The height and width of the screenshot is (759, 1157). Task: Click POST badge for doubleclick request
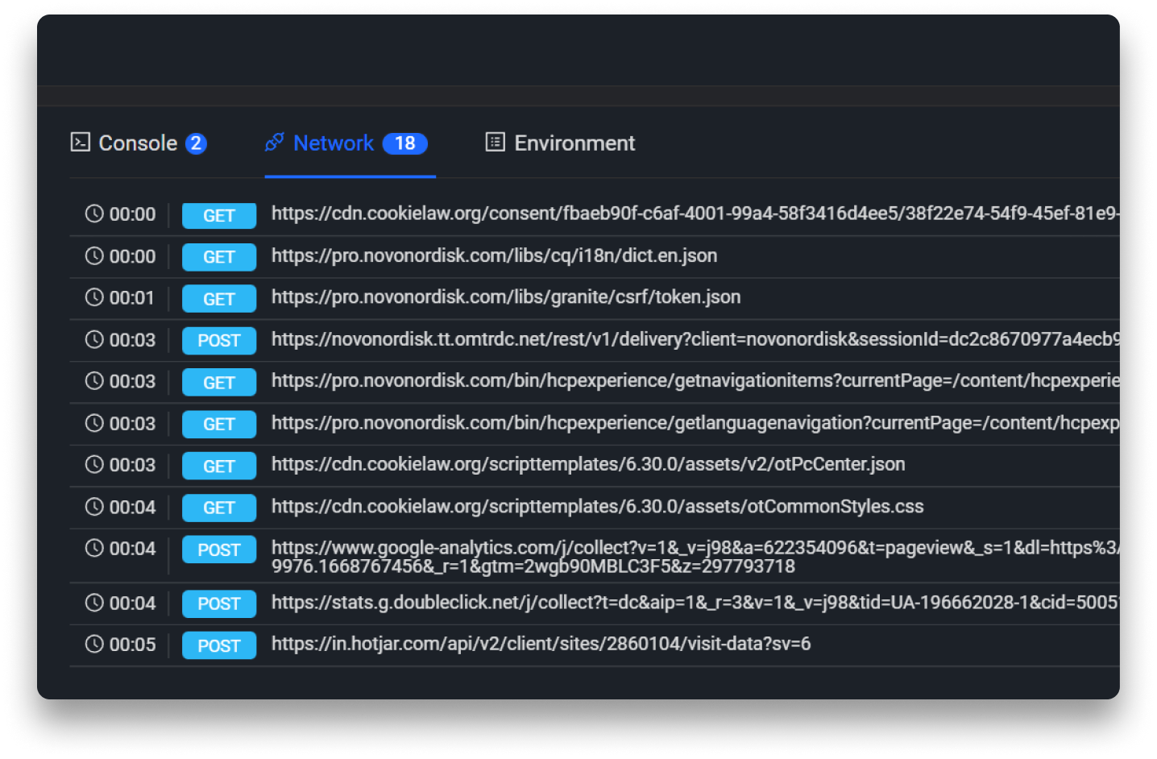click(x=219, y=603)
